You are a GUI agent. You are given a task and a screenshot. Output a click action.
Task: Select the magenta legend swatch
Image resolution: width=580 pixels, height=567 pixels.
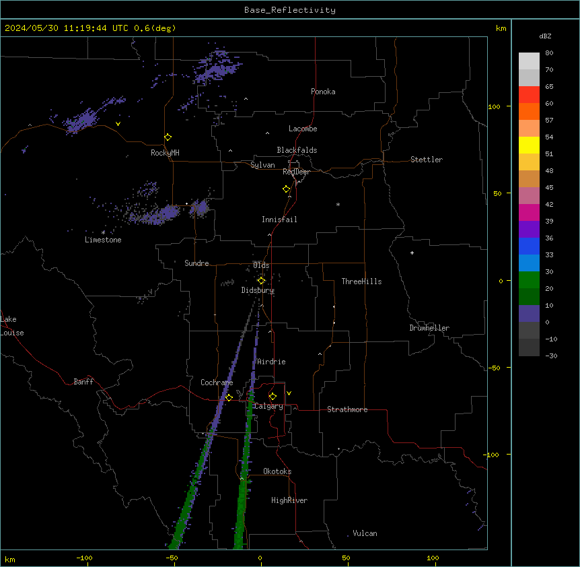[529, 212]
